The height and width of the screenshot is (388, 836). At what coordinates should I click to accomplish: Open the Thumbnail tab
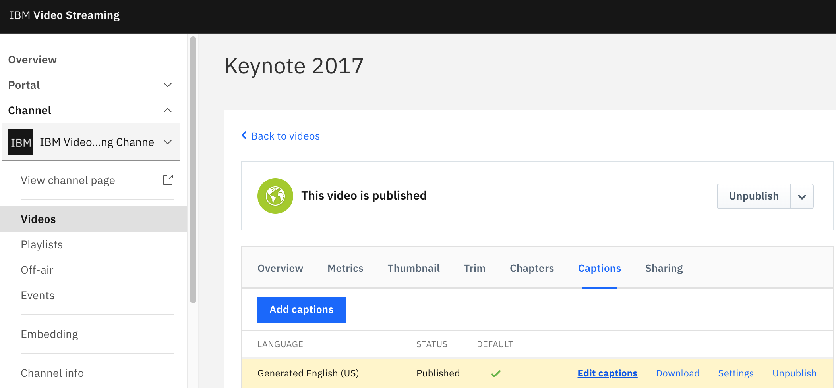click(x=414, y=268)
